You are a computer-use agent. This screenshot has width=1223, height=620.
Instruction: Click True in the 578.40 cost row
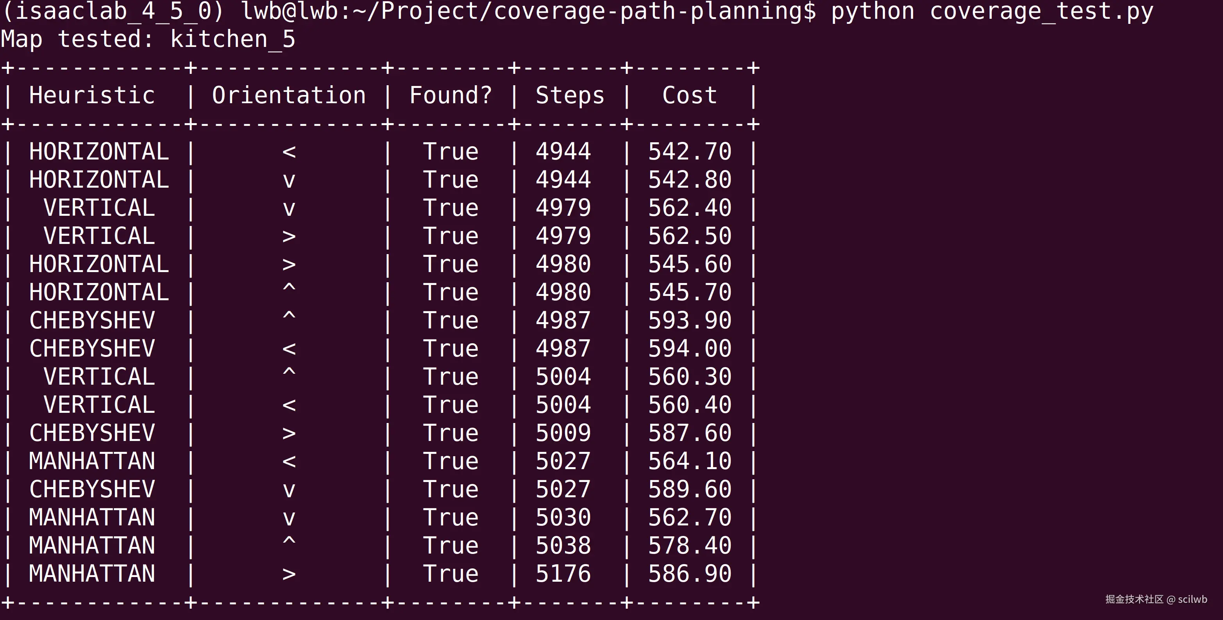(451, 545)
